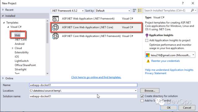Click the template tree scrollbar up arrow

[x=47, y=20]
